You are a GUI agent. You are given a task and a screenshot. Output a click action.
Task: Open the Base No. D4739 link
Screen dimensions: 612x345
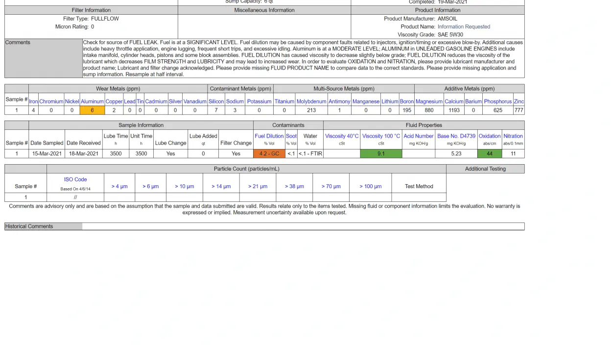click(456, 136)
